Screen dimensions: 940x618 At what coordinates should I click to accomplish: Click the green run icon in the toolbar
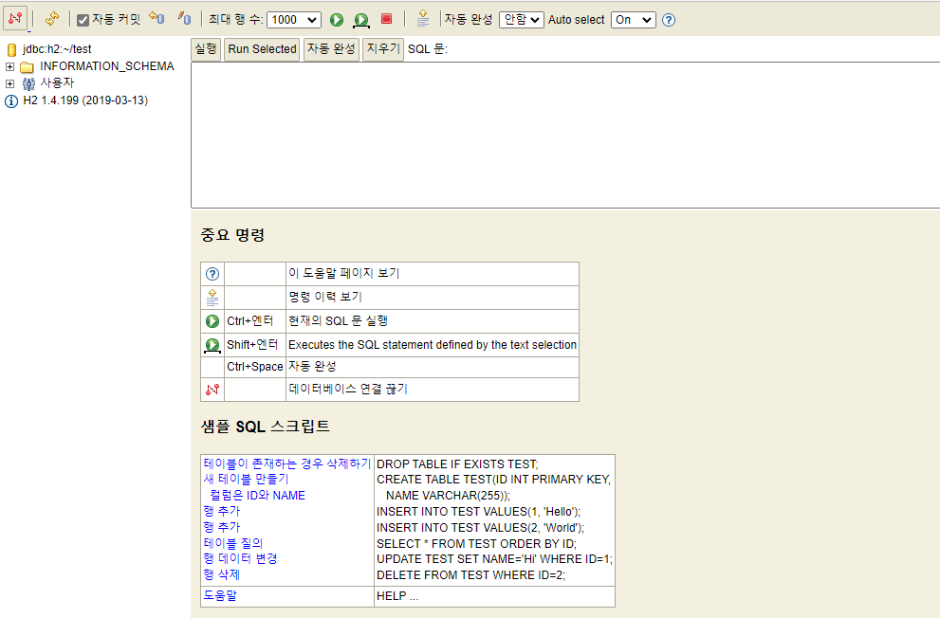337,20
